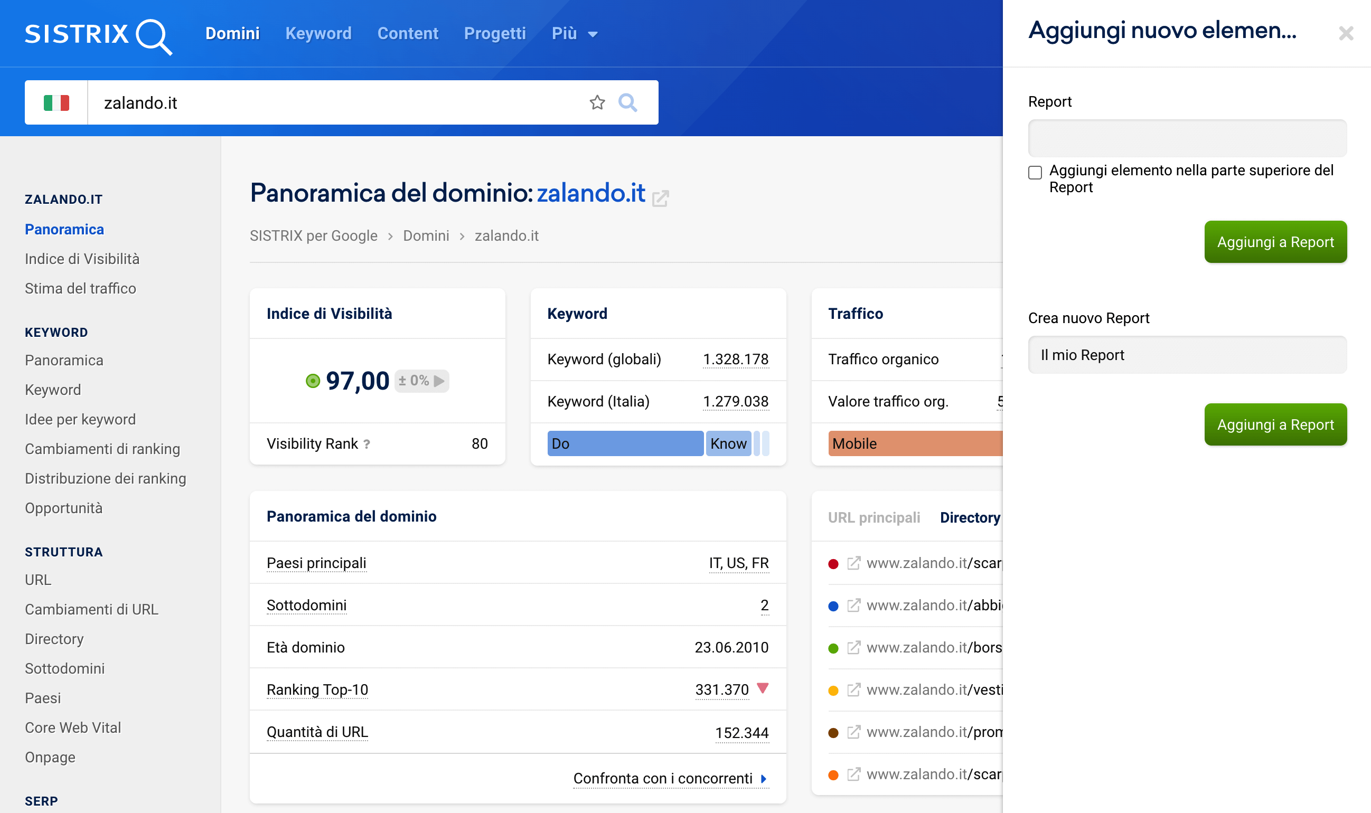Click the Do intent bar segment

pyautogui.click(x=625, y=444)
